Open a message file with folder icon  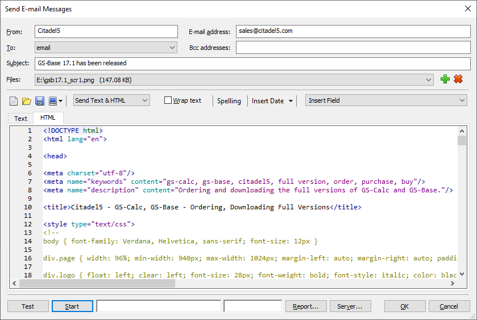click(x=27, y=101)
